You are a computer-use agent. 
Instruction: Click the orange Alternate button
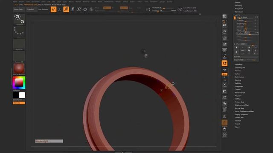[19, 103]
